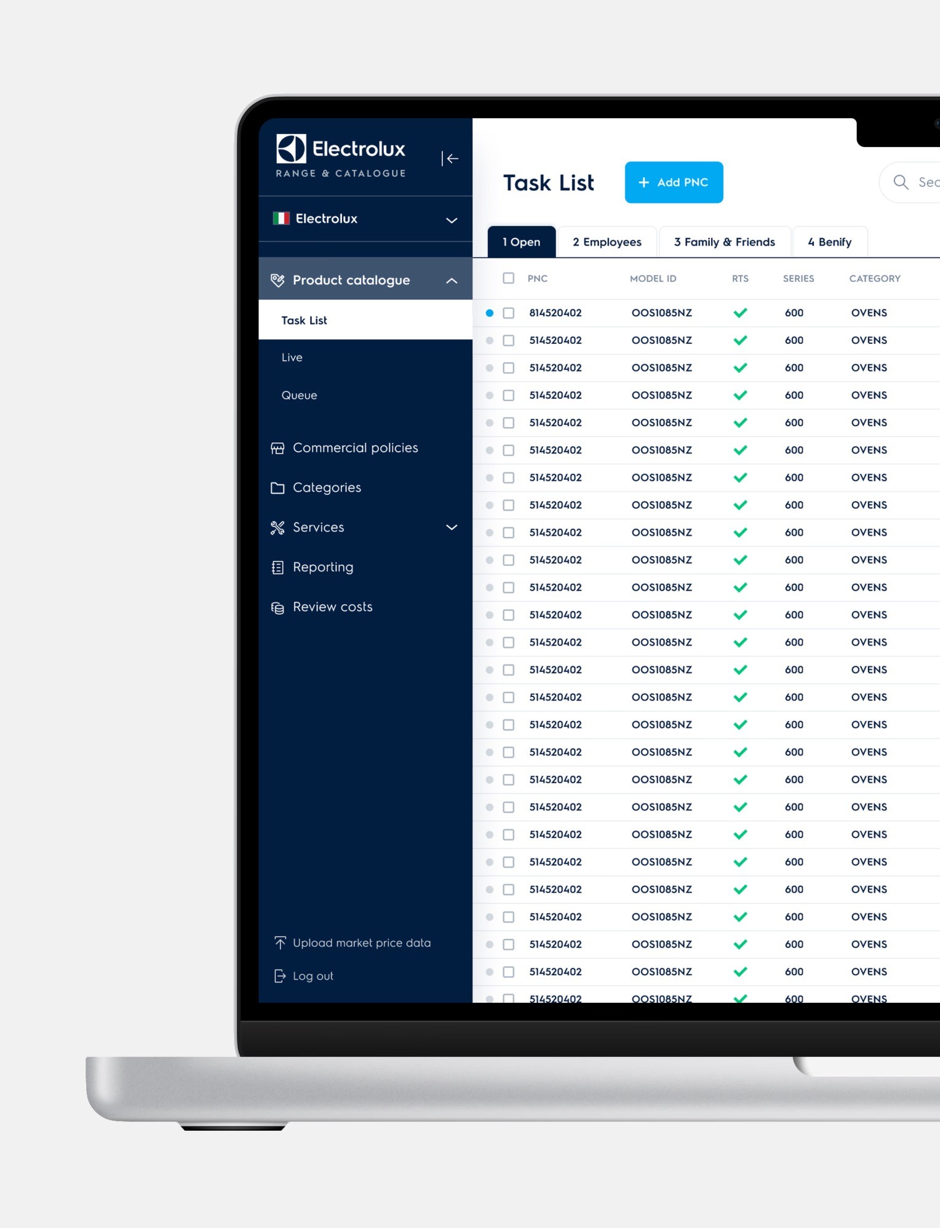Switch to the 3 Family & Friends tab

point(725,242)
